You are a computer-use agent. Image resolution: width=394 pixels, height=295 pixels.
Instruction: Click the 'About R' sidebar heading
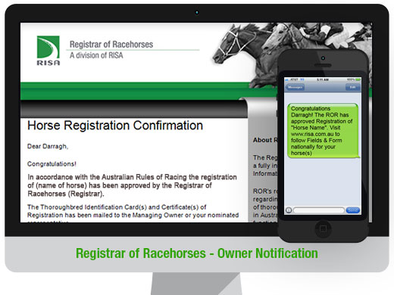click(265, 140)
